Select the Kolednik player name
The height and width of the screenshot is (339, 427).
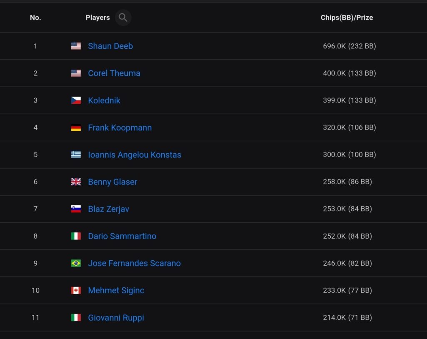coord(104,100)
